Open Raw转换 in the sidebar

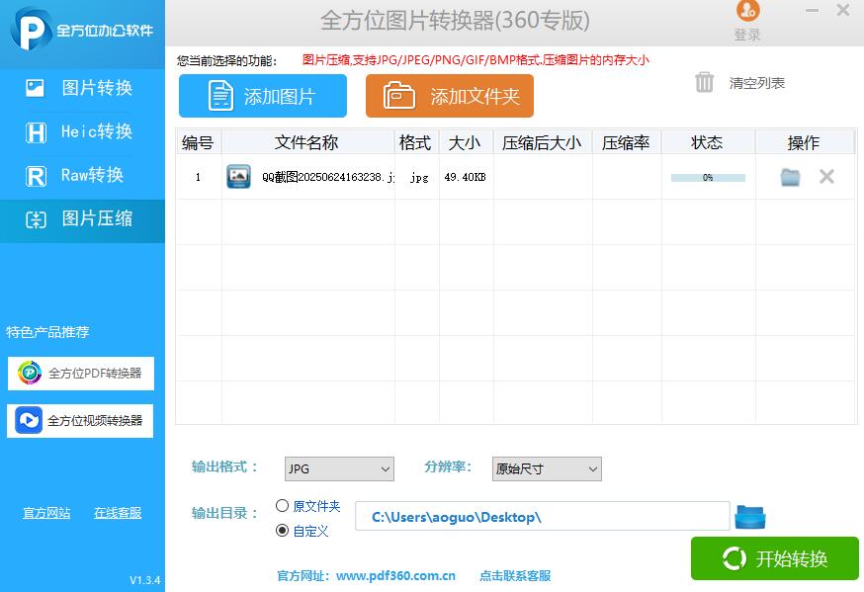[83, 175]
